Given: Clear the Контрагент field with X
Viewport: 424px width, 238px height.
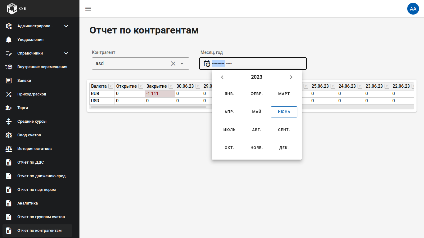Looking at the screenshot, I should pos(173,64).
